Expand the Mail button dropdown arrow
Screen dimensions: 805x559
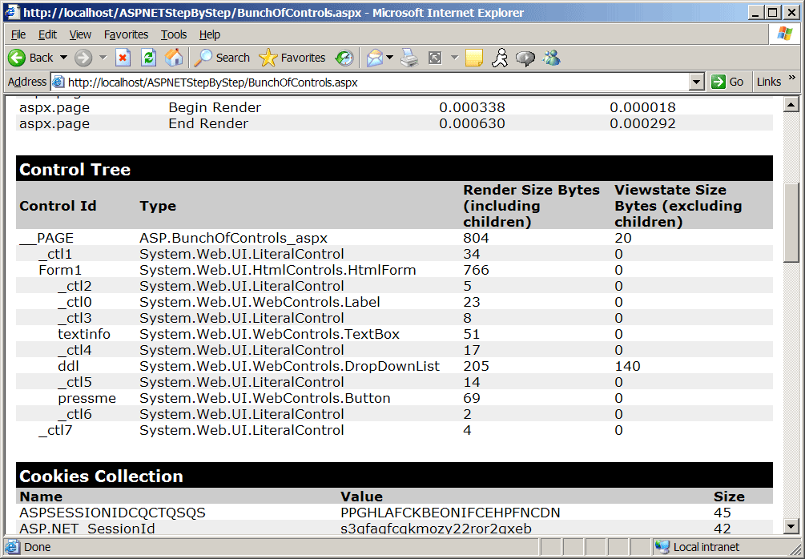[389, 58]
